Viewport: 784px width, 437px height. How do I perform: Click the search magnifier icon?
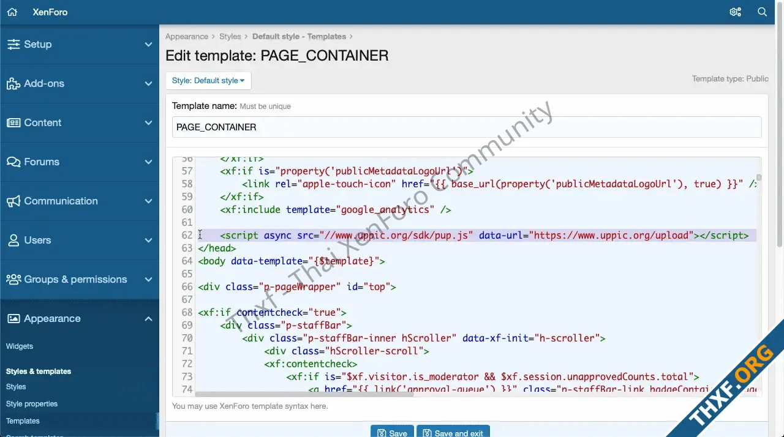(x=763, y=12)
